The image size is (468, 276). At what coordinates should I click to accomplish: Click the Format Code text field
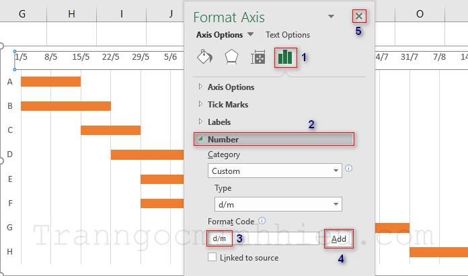click(276, 238)
